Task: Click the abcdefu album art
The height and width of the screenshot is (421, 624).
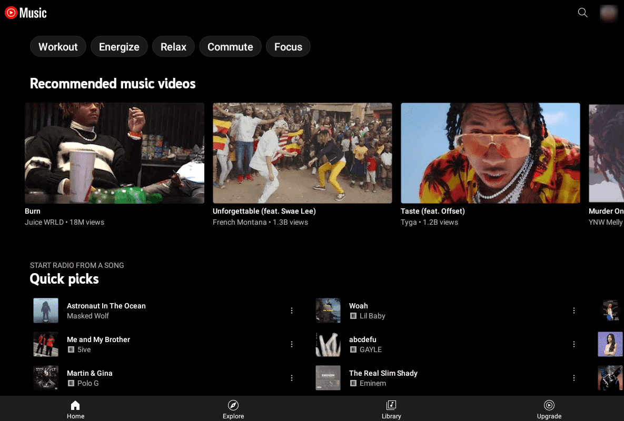Action: pyautogui.click(x=328, y=344)
